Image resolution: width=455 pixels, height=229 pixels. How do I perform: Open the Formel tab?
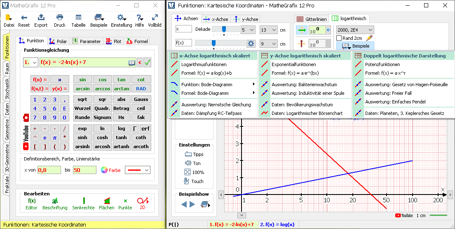click(137, 41)
